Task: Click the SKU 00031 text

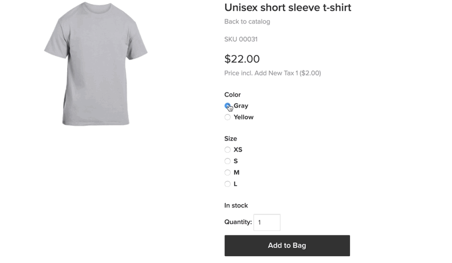Action: (x=241, y=39)
